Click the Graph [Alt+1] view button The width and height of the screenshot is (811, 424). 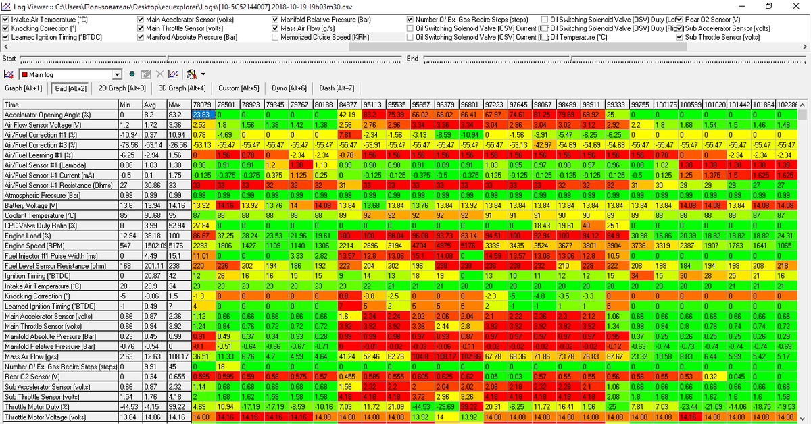point(24,88)
